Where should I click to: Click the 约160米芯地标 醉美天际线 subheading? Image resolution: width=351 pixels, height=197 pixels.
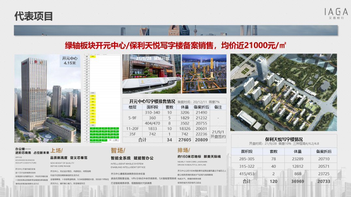(199, 157)
